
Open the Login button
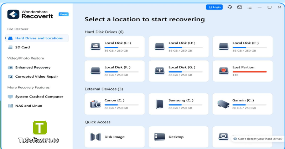214,7
